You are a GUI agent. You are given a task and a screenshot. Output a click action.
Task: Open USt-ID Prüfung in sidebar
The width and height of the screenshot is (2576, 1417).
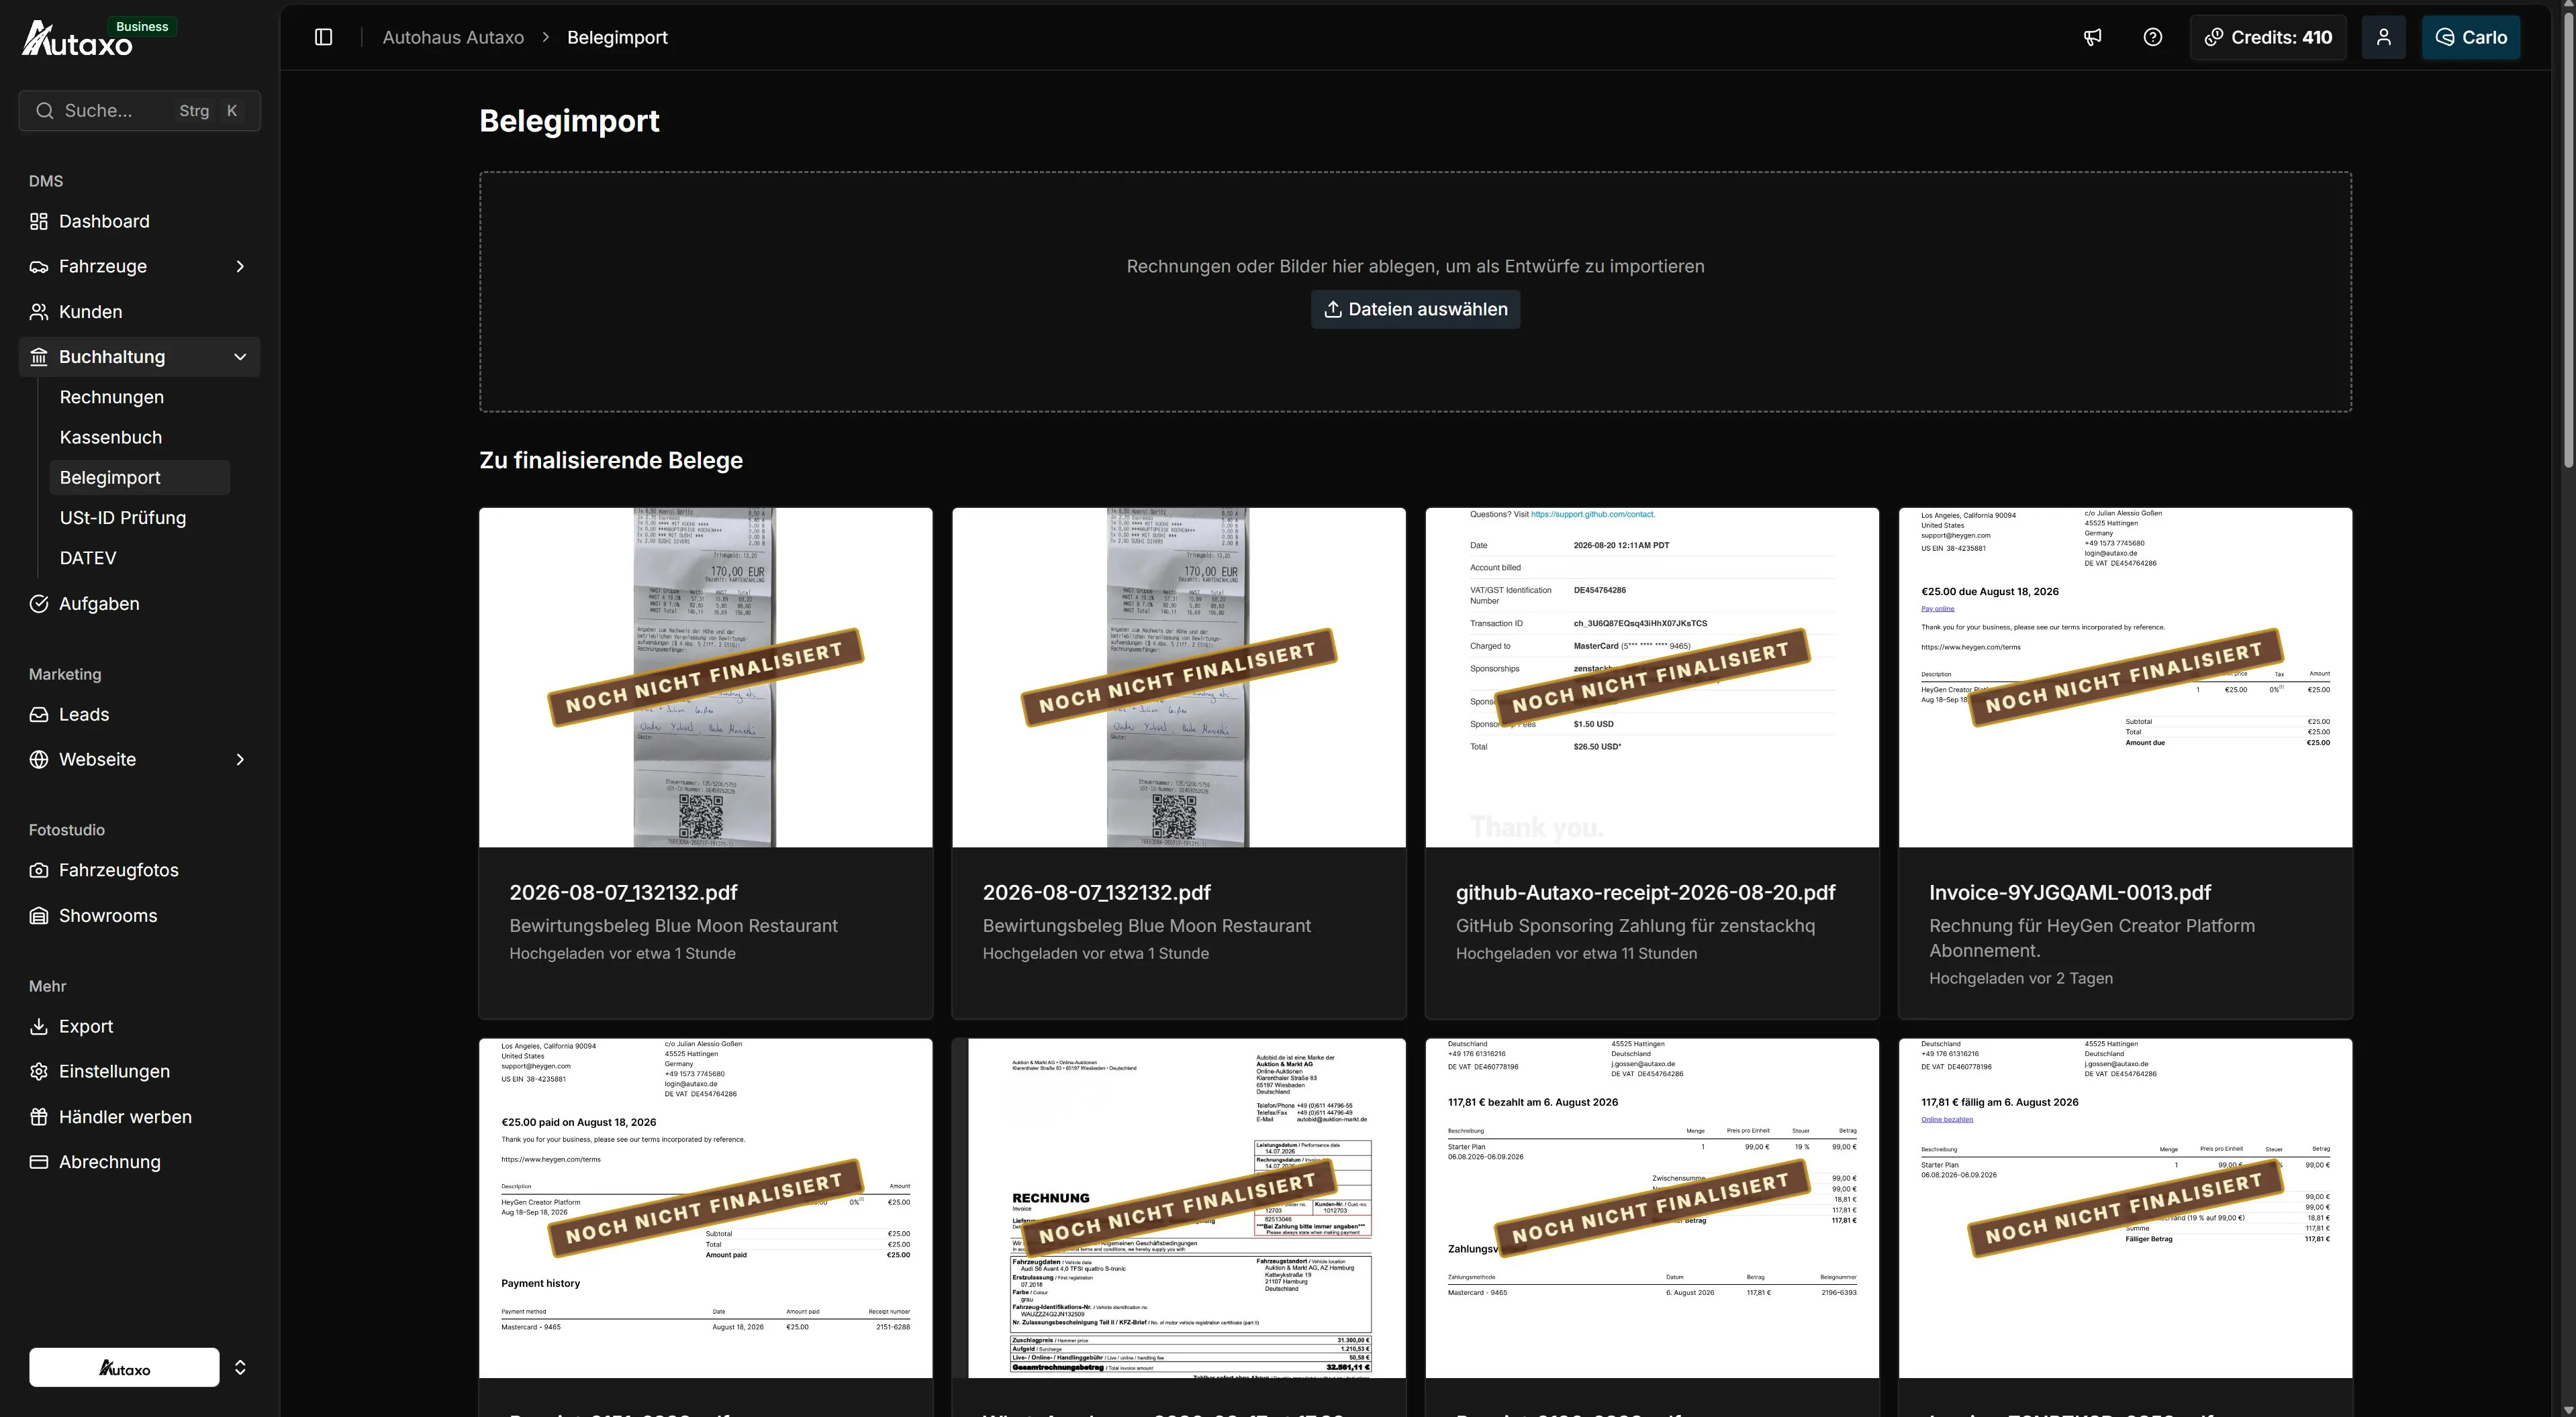pos(123,518)
